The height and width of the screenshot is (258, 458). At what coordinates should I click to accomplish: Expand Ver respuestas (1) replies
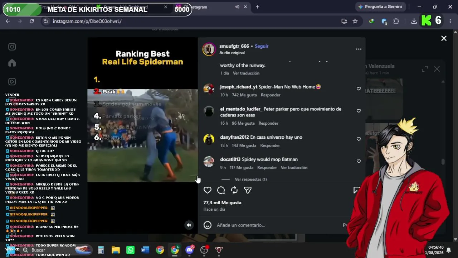(251, 179)
